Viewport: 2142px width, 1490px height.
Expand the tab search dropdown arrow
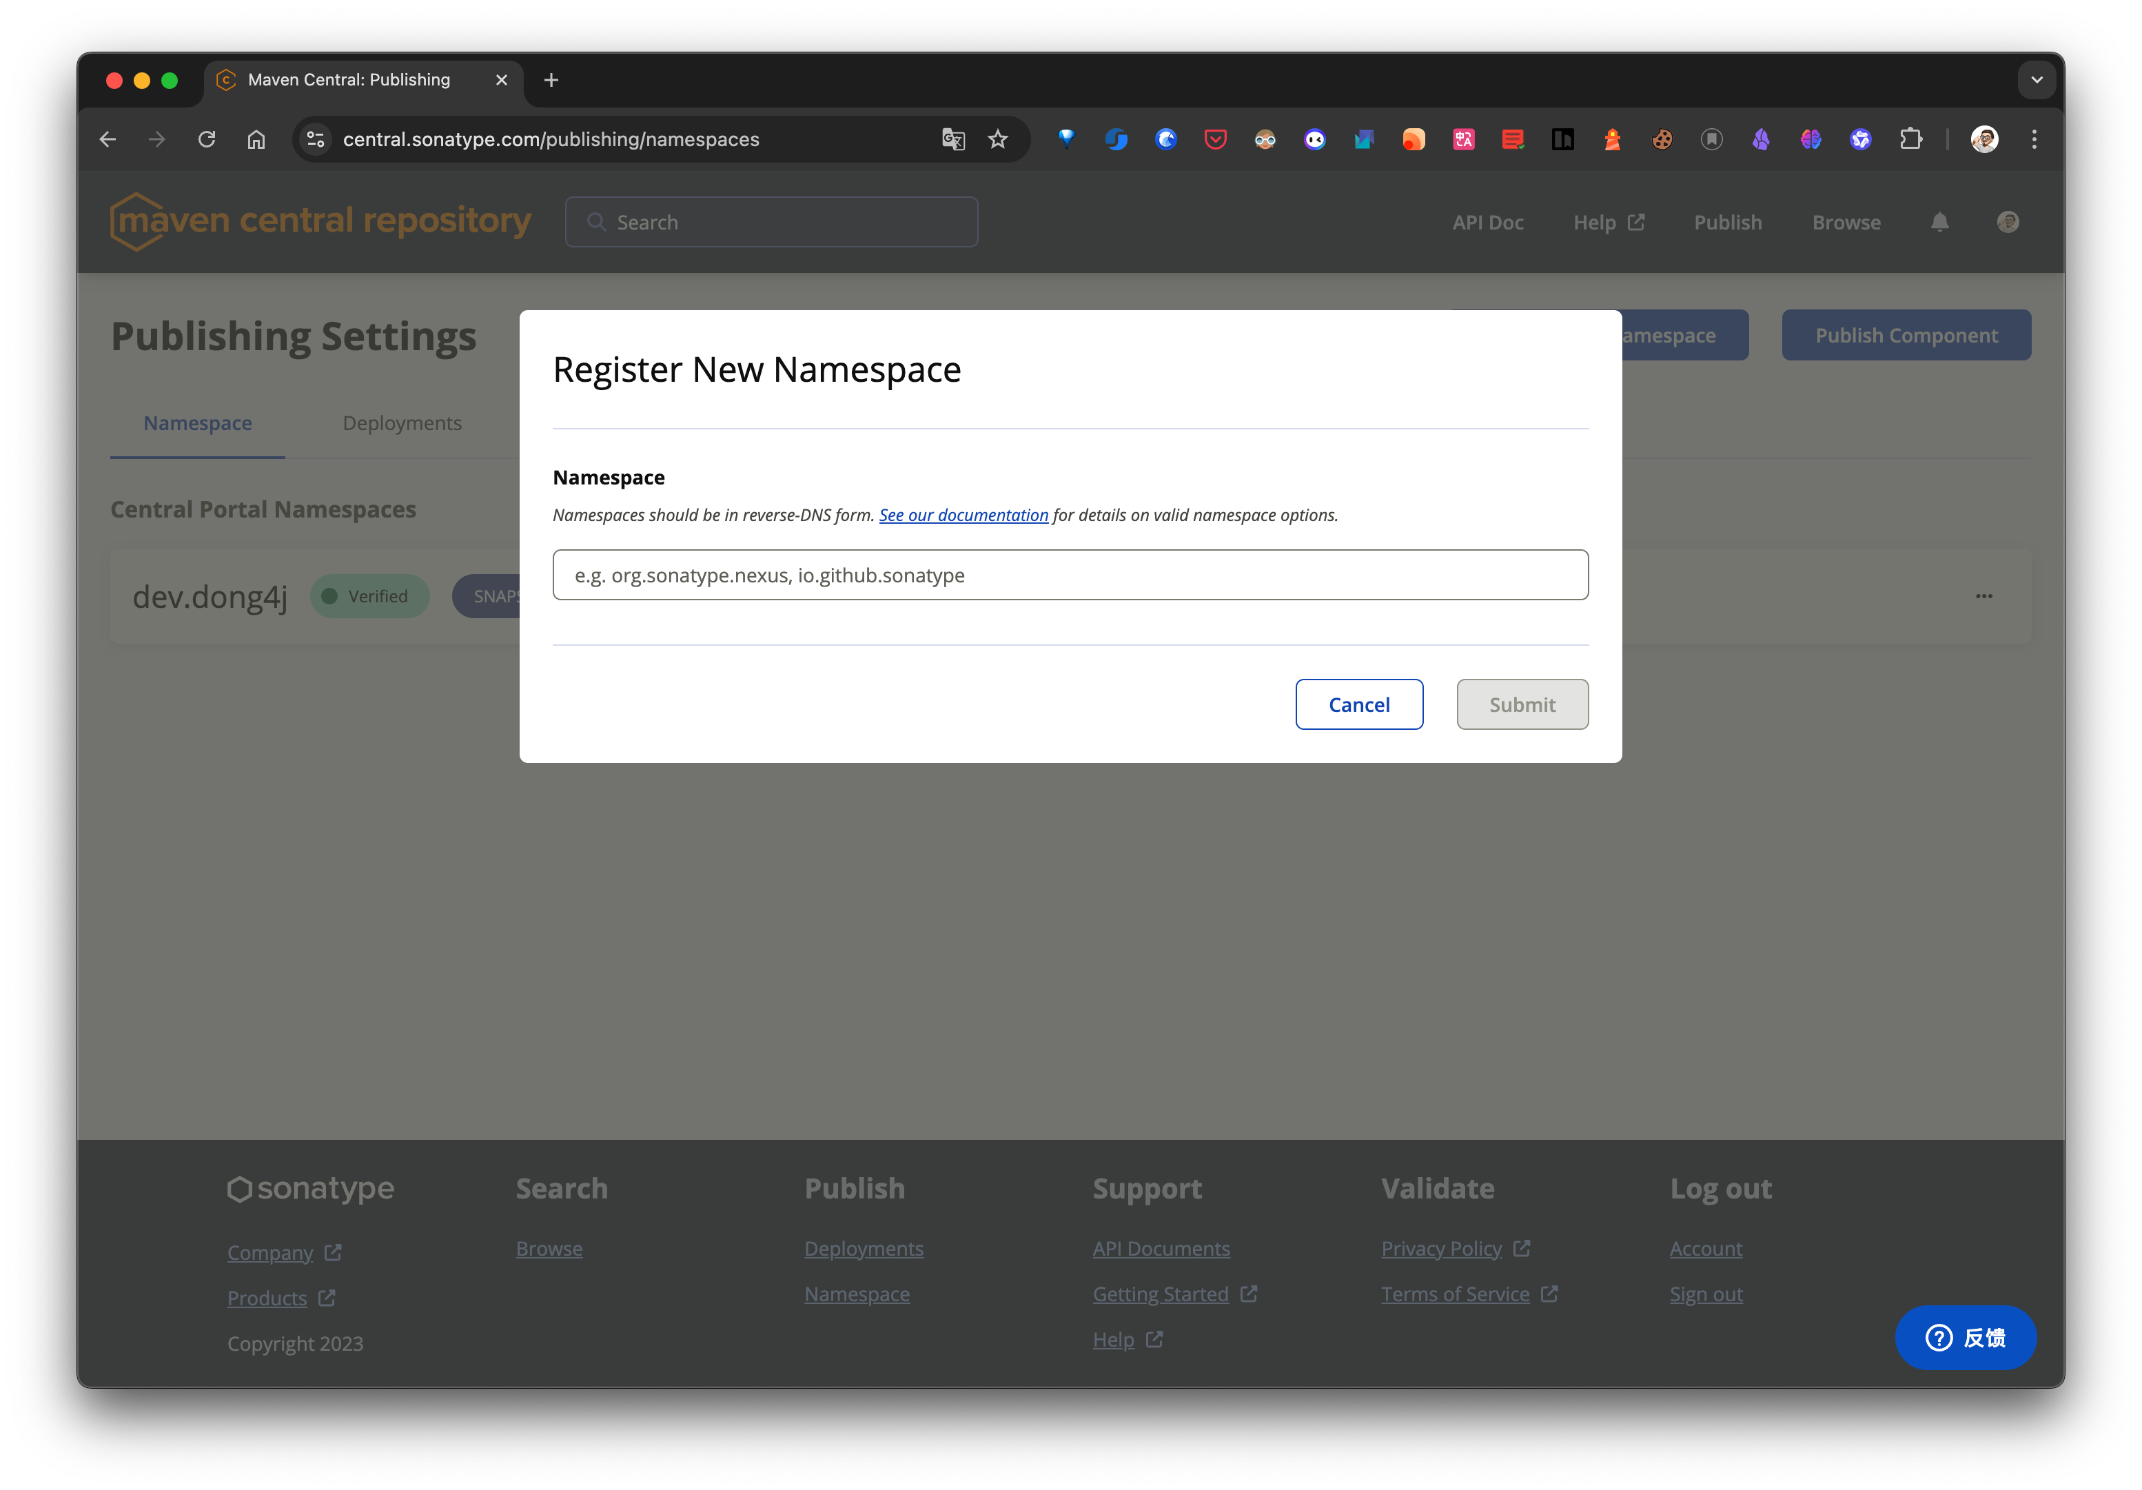point(2037,80)
